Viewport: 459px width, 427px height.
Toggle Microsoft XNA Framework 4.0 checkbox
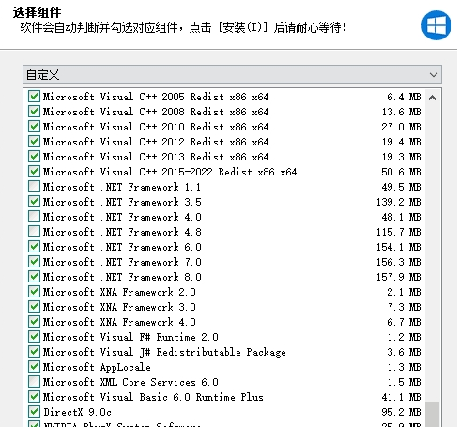pos(34,322)
